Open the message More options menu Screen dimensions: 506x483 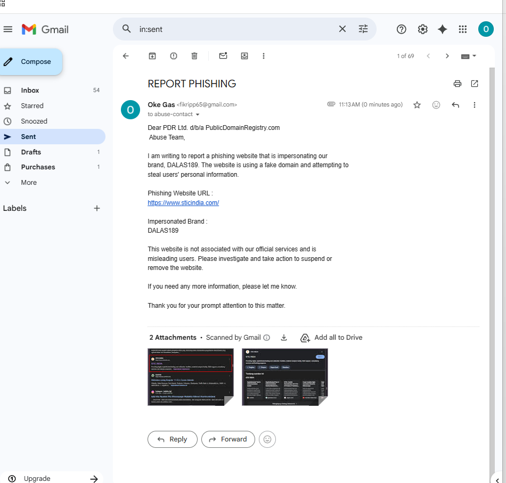click(475, 105)
